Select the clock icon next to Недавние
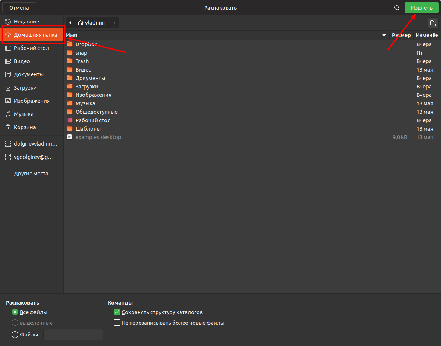The width and height of the screenshot is (441, 346). pos(8,22)
